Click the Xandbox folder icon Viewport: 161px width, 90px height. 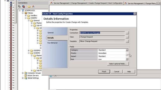tap(29, 15)
